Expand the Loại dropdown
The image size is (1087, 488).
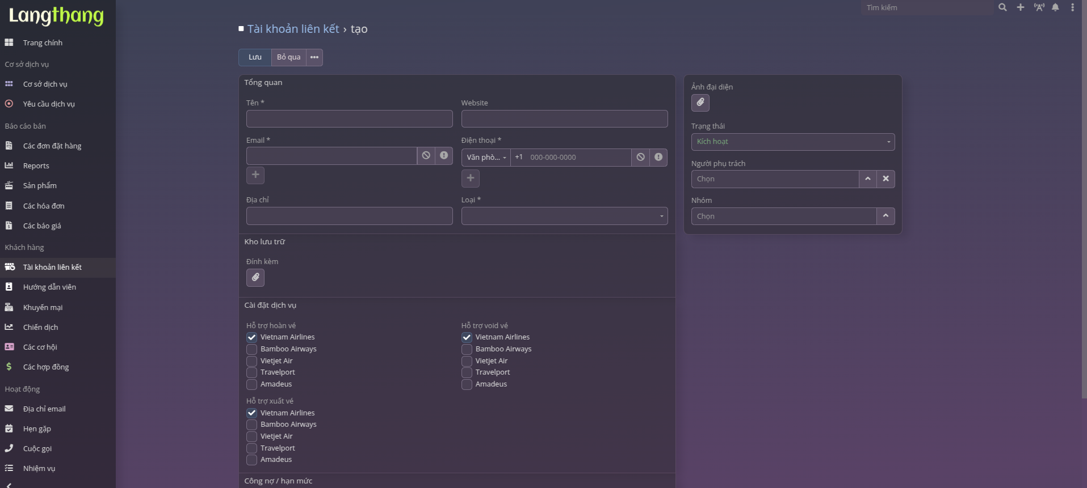564,216
